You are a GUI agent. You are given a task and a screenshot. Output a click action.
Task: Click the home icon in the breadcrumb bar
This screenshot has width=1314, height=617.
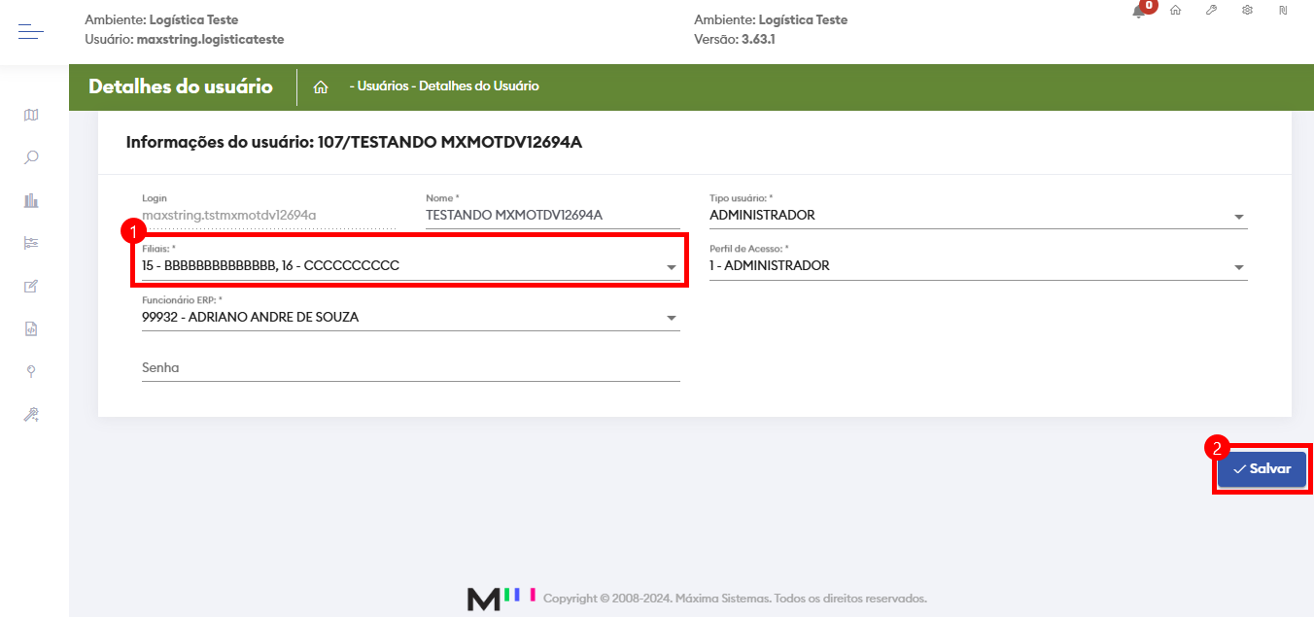[x=321, y=86]
